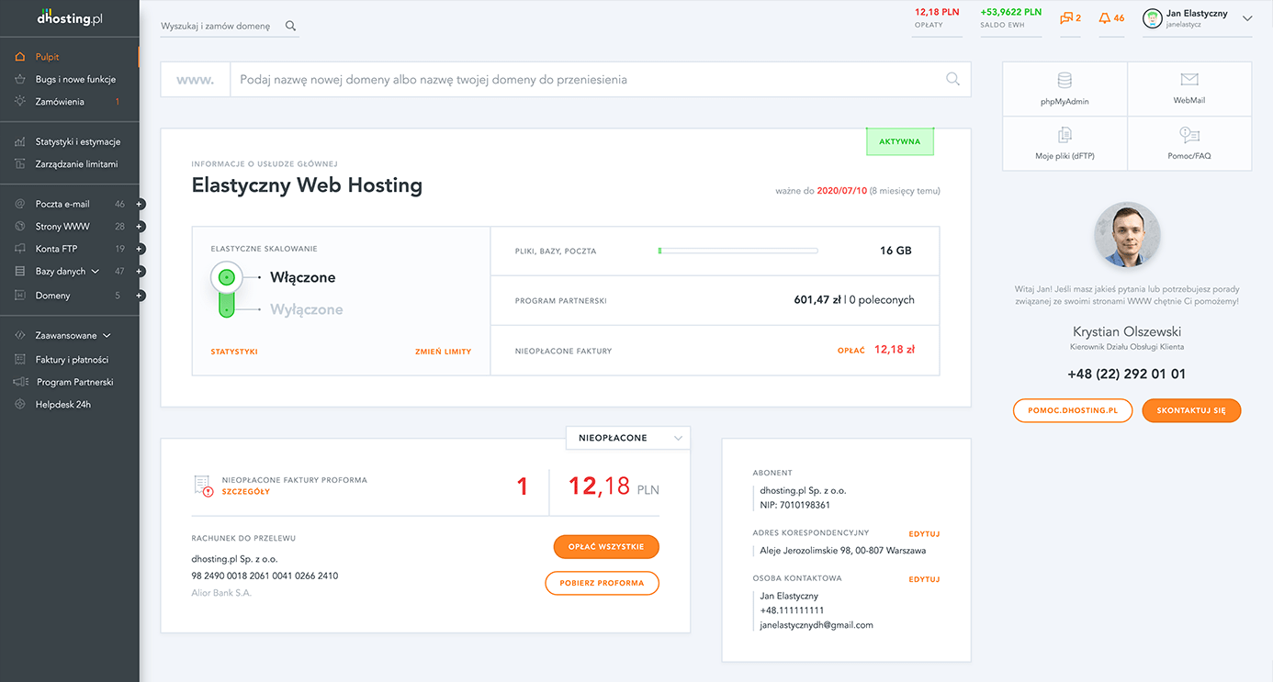This screenshot has width=1273, height=682.
Task: Click the Skontaktuj się button
Action: click(x=1191, y=410)
